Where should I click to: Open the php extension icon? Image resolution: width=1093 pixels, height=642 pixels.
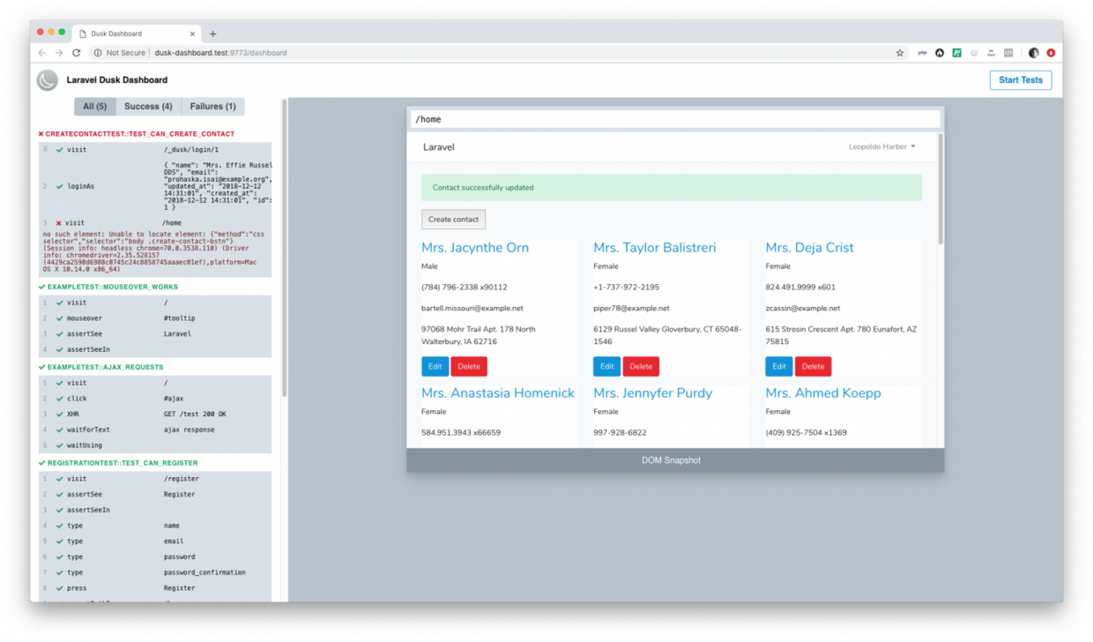(922, 53)
